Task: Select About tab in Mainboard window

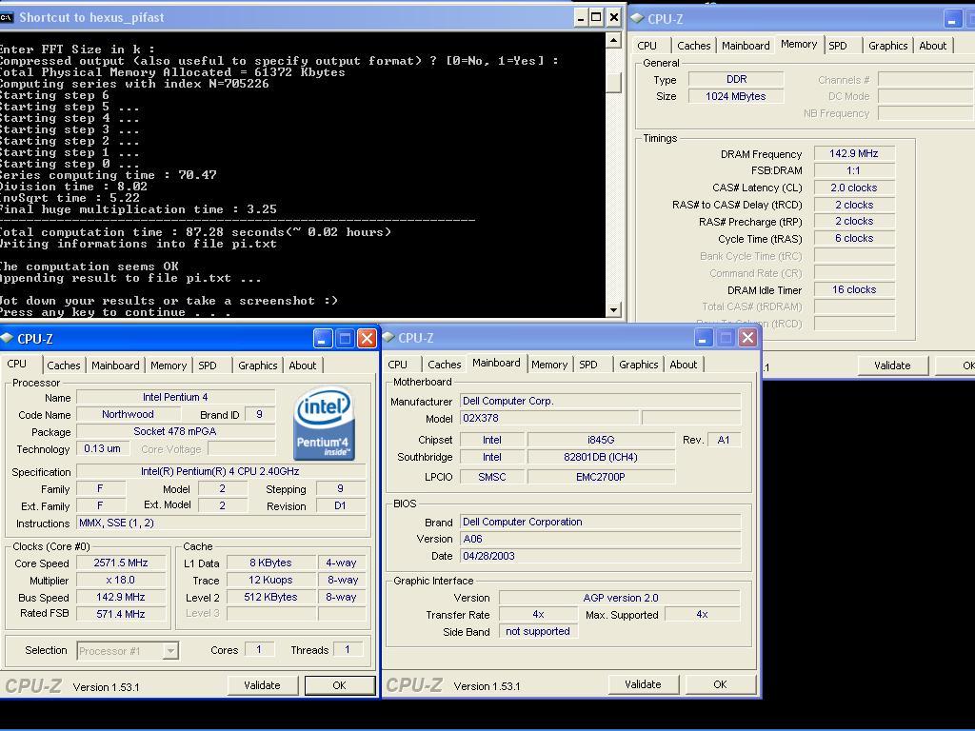Action: (684, 365)
